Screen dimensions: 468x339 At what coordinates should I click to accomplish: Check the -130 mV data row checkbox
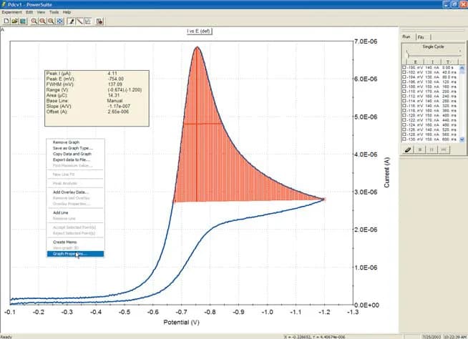pos(404,139)
